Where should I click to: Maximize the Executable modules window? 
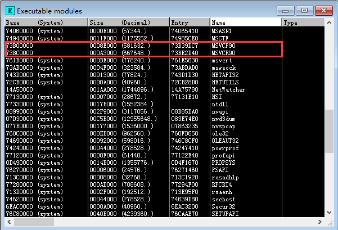(x=304, y=11)
